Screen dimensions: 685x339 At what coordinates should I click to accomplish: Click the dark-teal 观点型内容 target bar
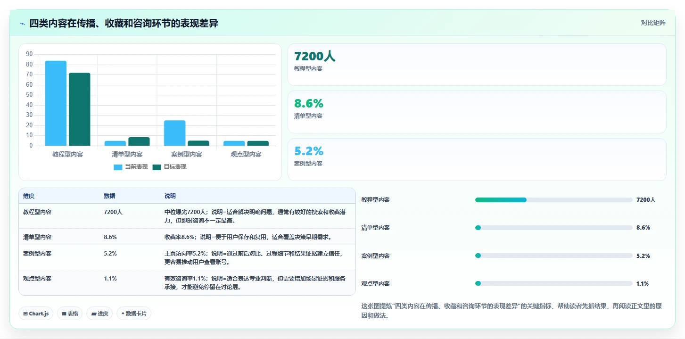258,143
